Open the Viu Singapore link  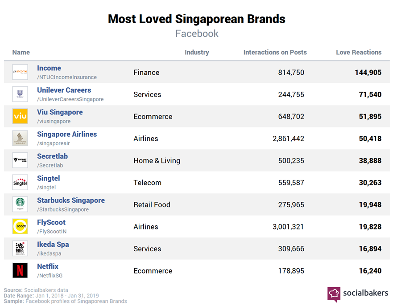pyautogui.click(x=60, y=112)
